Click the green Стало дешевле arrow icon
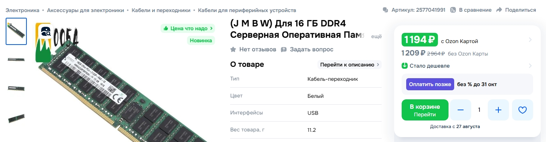 405,66
